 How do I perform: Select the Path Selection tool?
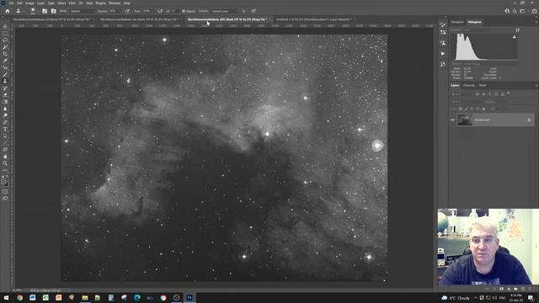(5, 136)
